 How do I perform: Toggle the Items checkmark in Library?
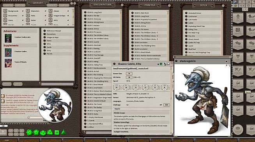click(23, 21)
